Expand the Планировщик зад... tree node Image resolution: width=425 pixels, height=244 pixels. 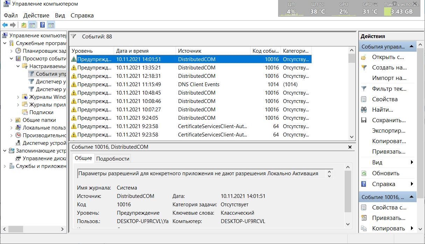pos(11,51)
